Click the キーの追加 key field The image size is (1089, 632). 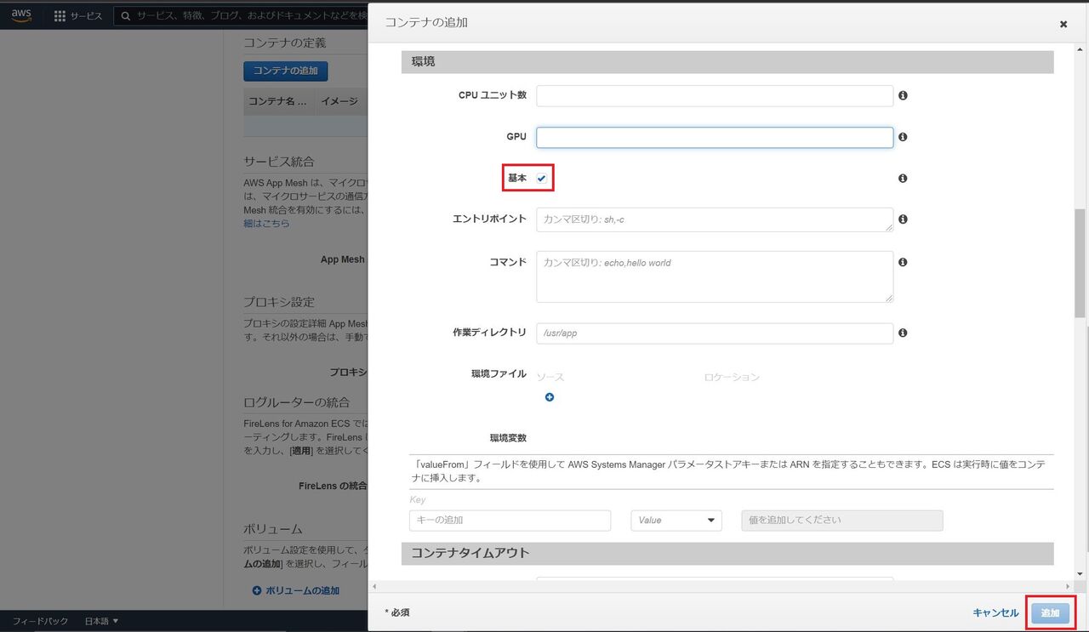tap(510, 521)
